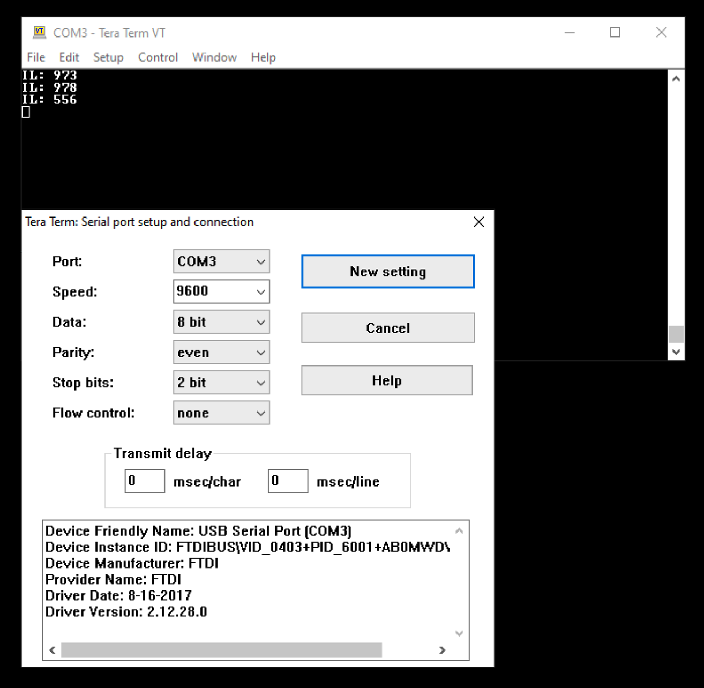Focus the msec/char transmit delay field

(145, 481)
